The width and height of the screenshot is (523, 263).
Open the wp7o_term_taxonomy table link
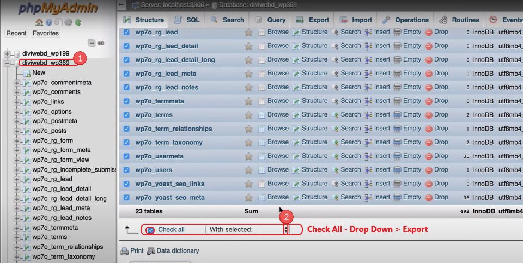pos(169,142)
